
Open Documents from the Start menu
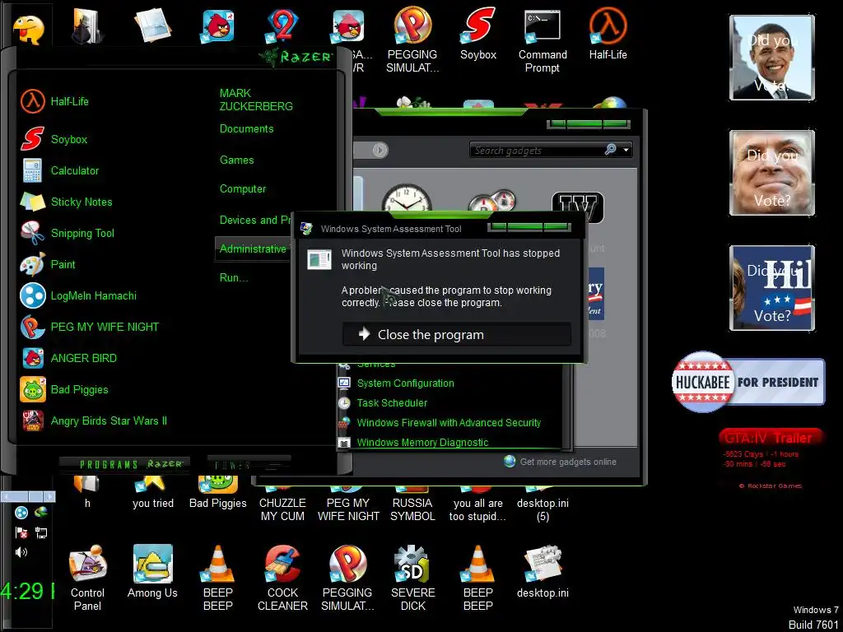click(247, 129)
